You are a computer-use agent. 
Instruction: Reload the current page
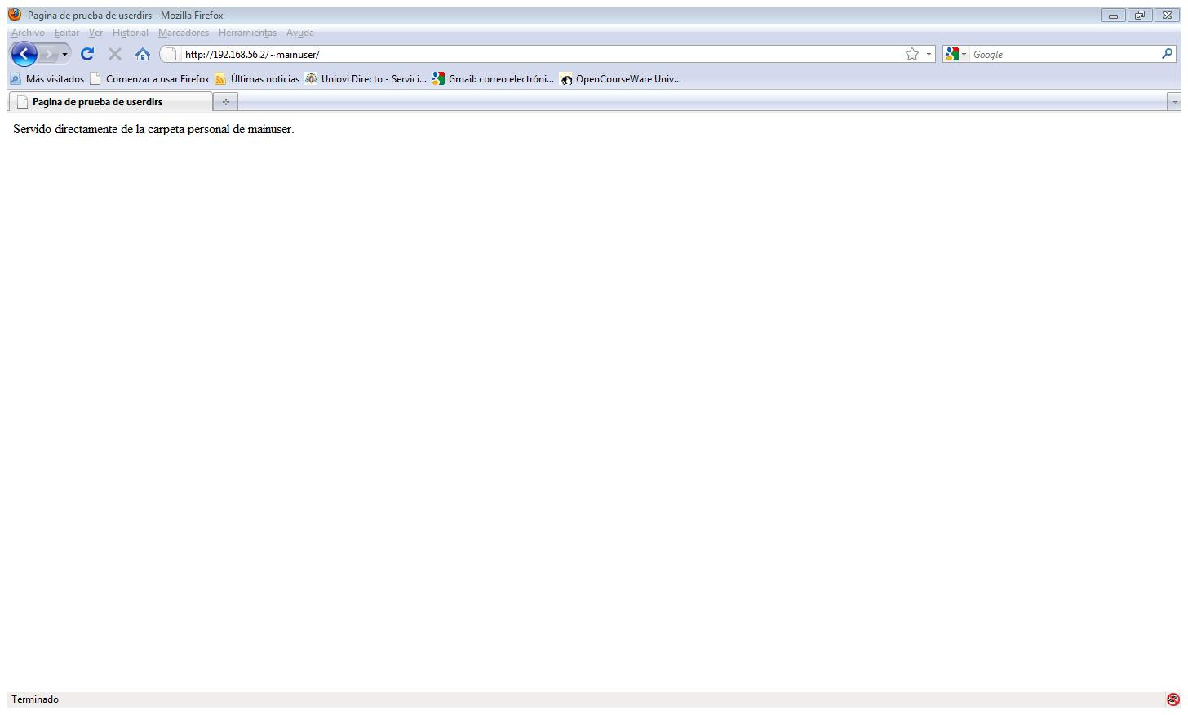(87, 55)
